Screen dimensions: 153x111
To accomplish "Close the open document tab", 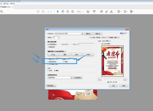I will (x=13, y=7).
